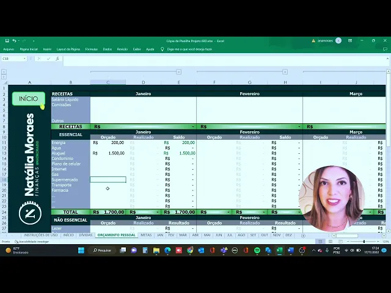Select row 13 header

(x=4, y=153)
